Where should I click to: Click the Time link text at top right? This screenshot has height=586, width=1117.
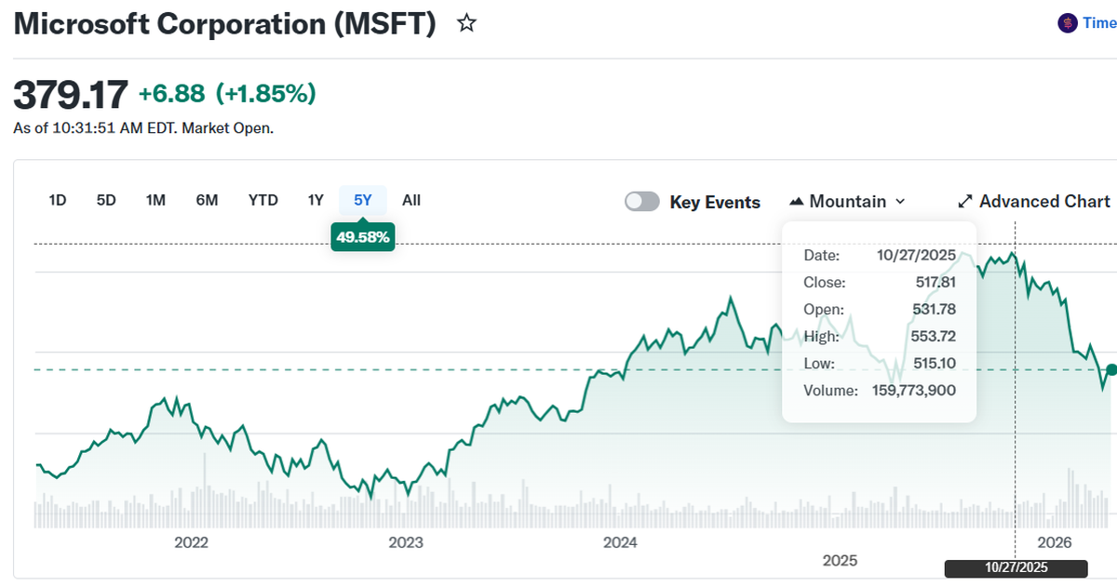1099,23
